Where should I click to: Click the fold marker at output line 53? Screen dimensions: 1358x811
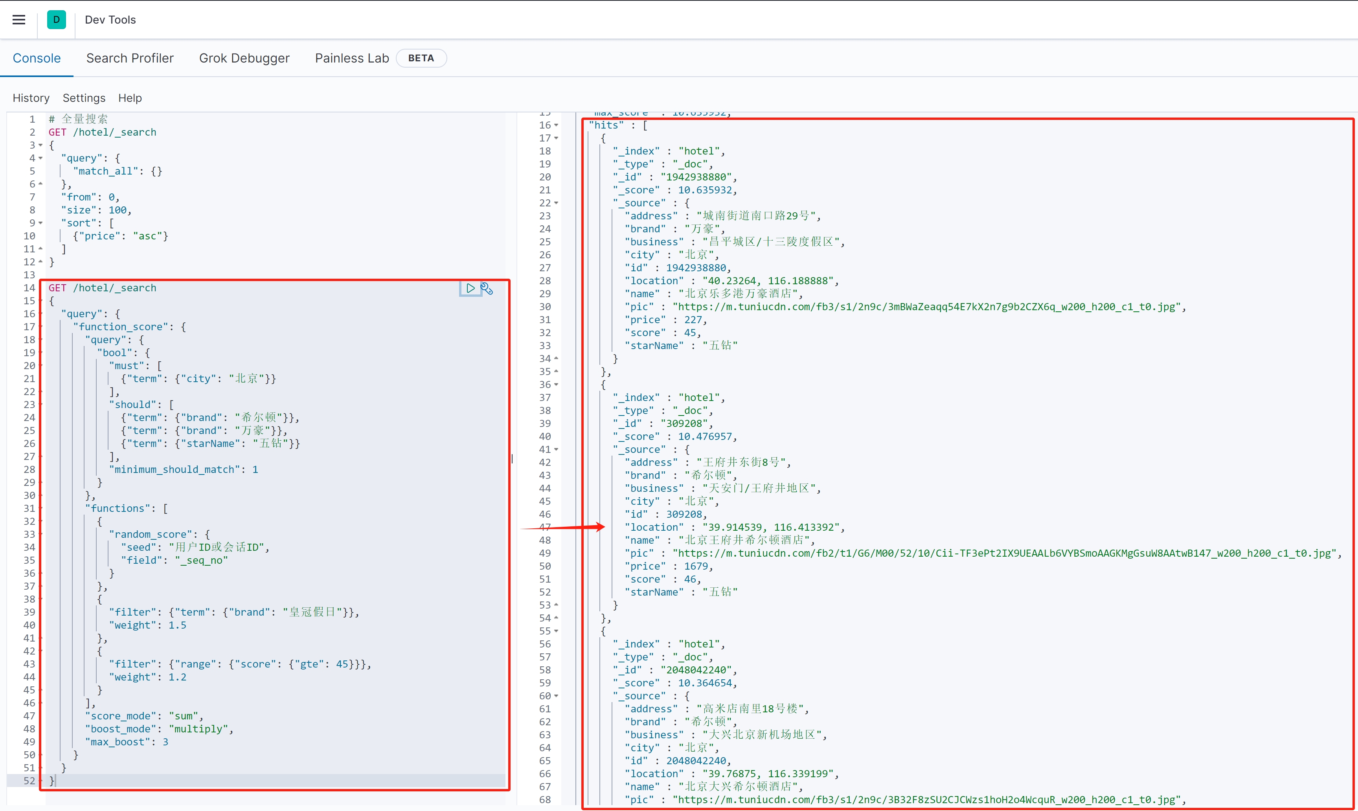click(x=556, y=605)
